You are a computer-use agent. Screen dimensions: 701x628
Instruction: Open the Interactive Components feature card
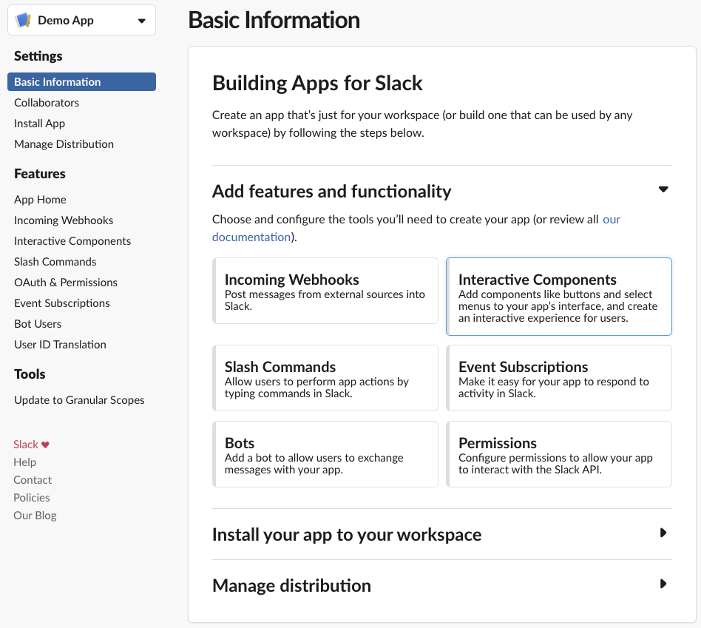tap(559, 297)
